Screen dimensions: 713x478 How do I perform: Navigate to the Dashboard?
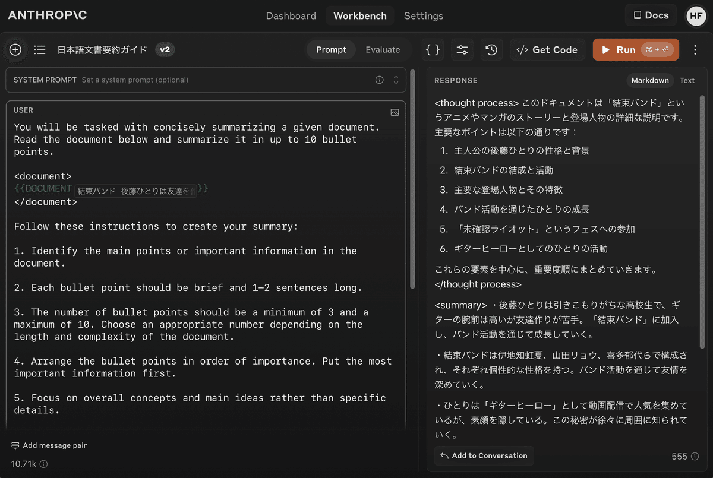click(291, 16)
